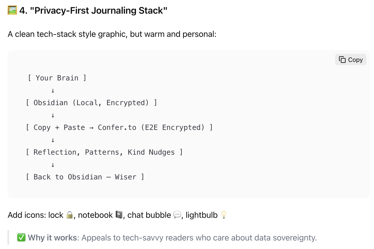Click the bold "Why it works" text
374x249 pixels.
pyautogui.click(x=53, y=237)
